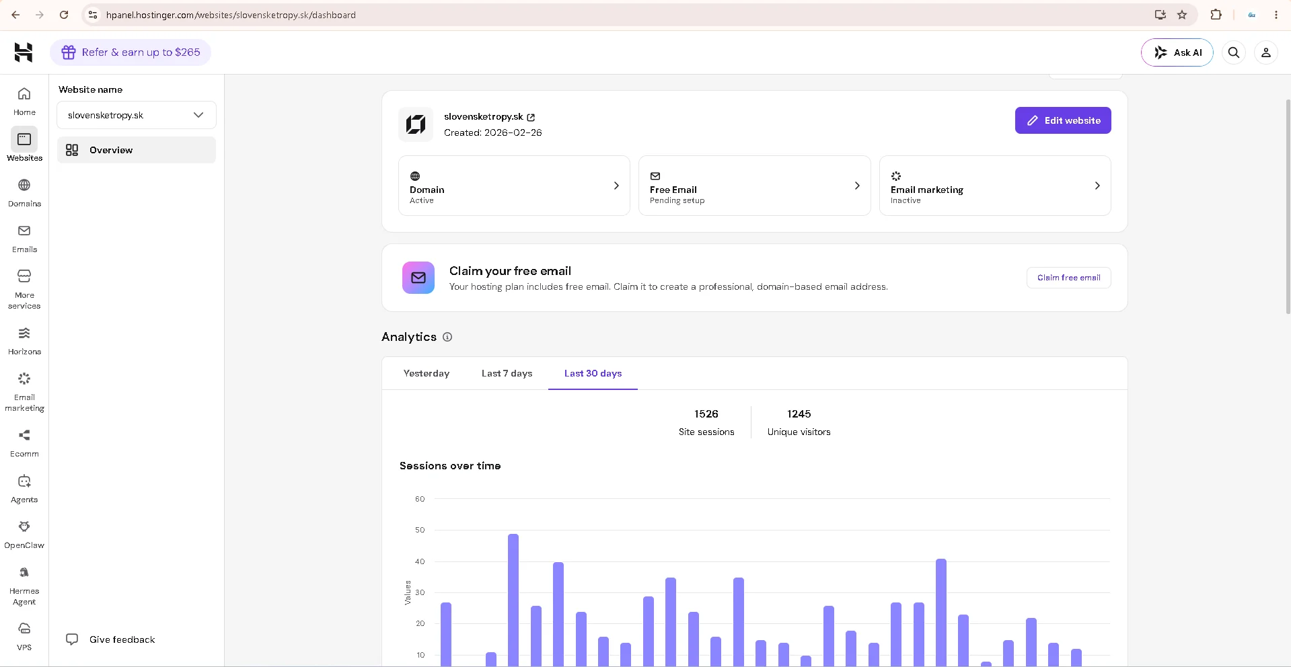Click the Edit website button

coord(1063,120)
